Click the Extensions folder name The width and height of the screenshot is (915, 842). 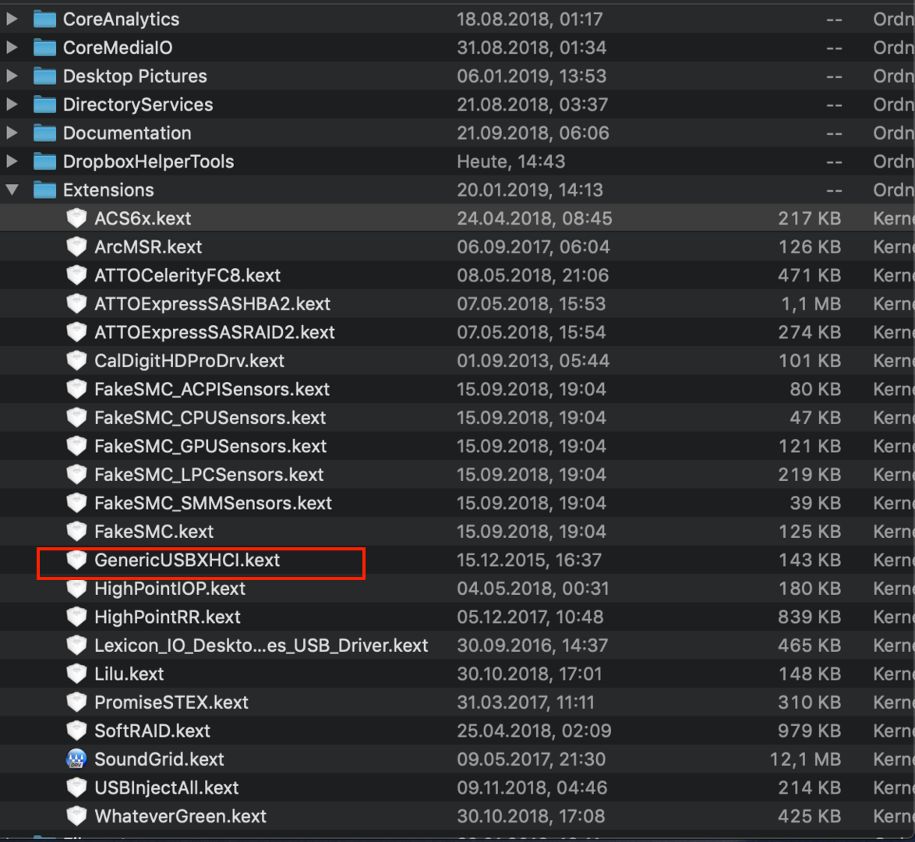pos(108,189)
